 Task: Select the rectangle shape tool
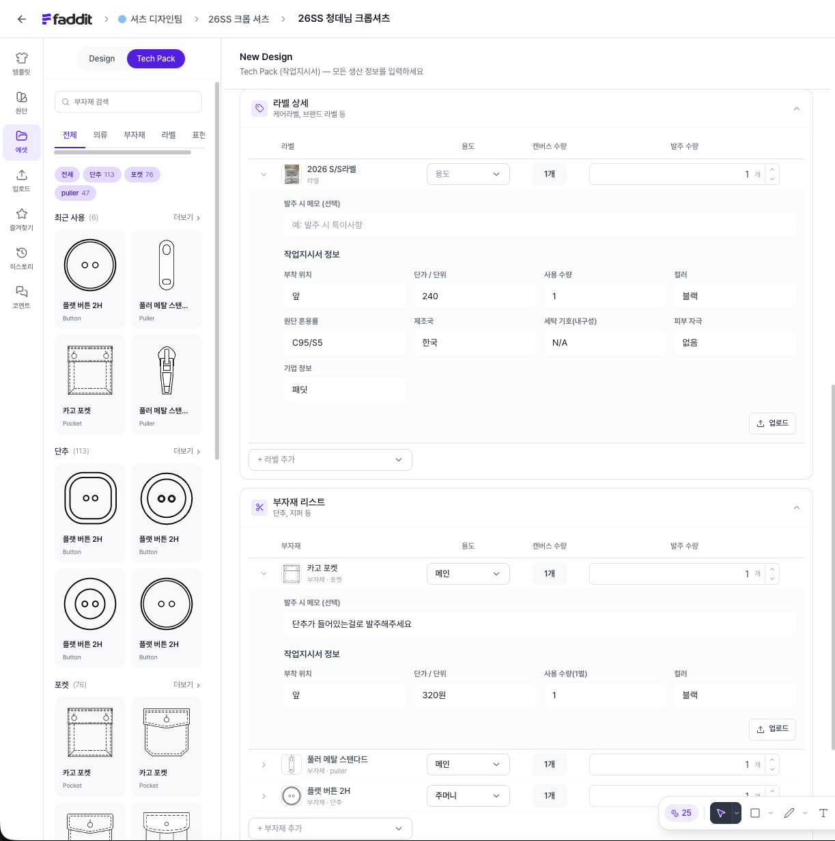point(755,813)
